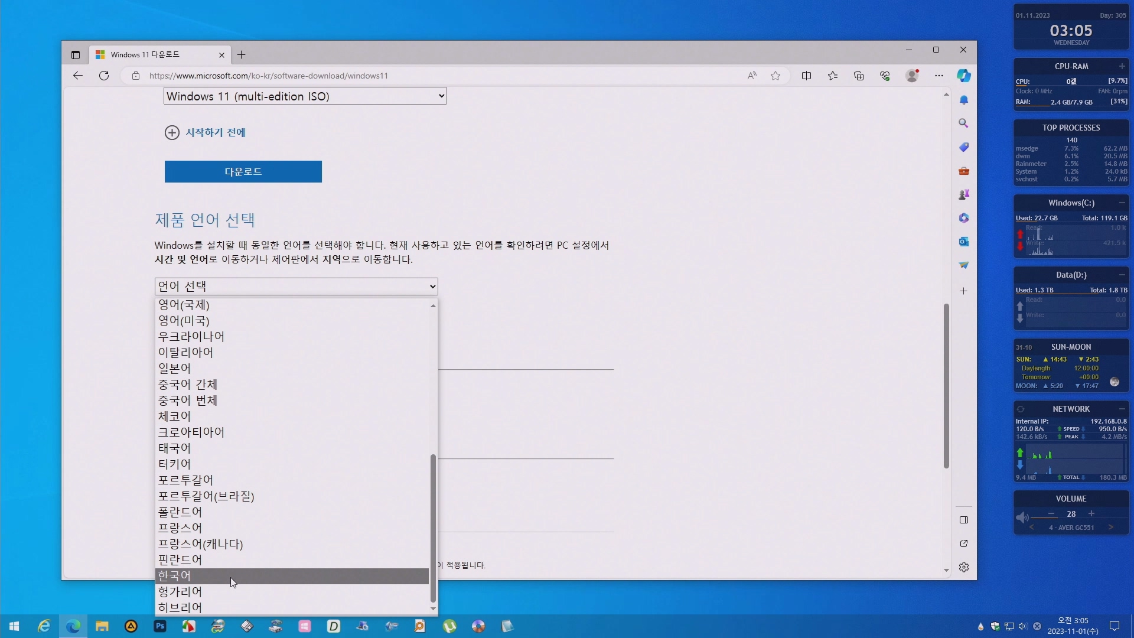Collapse the Data(D:) widget
This screenshot has height=638, width=1134.
coord(1122,275)
